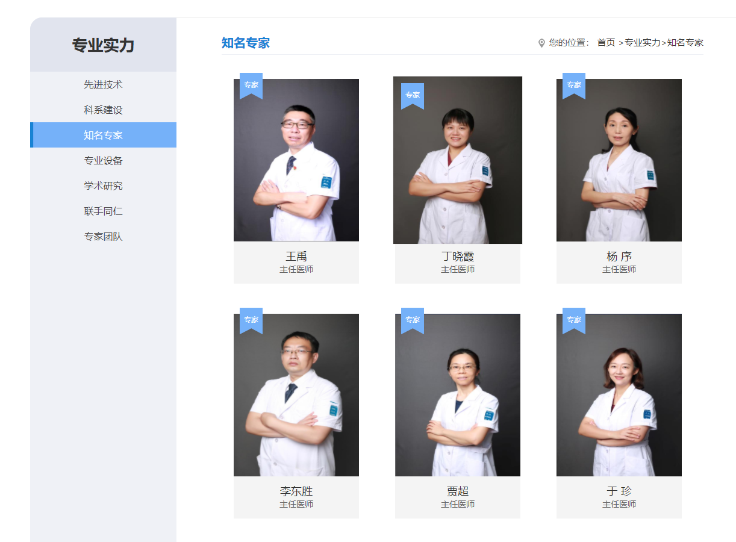
Task: Choose 联手同仁 from the sidebar menu
Action: point(103,211)
